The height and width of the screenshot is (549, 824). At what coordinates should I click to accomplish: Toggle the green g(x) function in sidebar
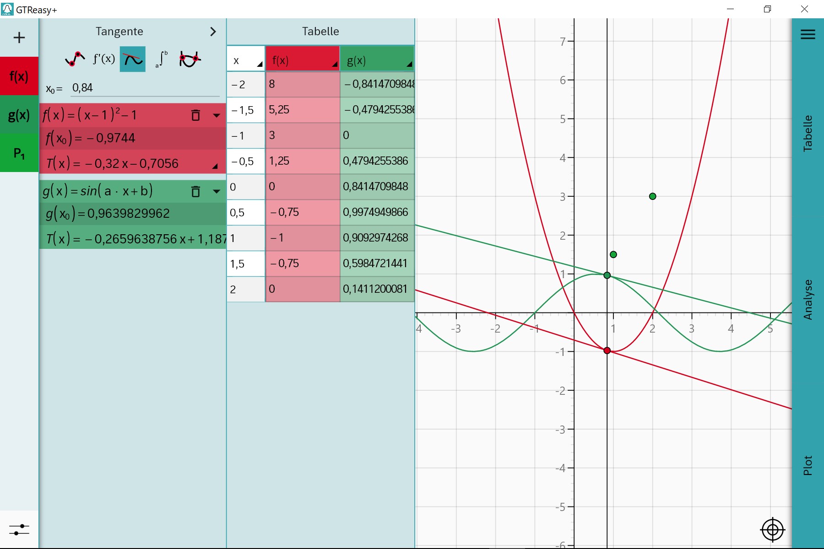[19, 116]
